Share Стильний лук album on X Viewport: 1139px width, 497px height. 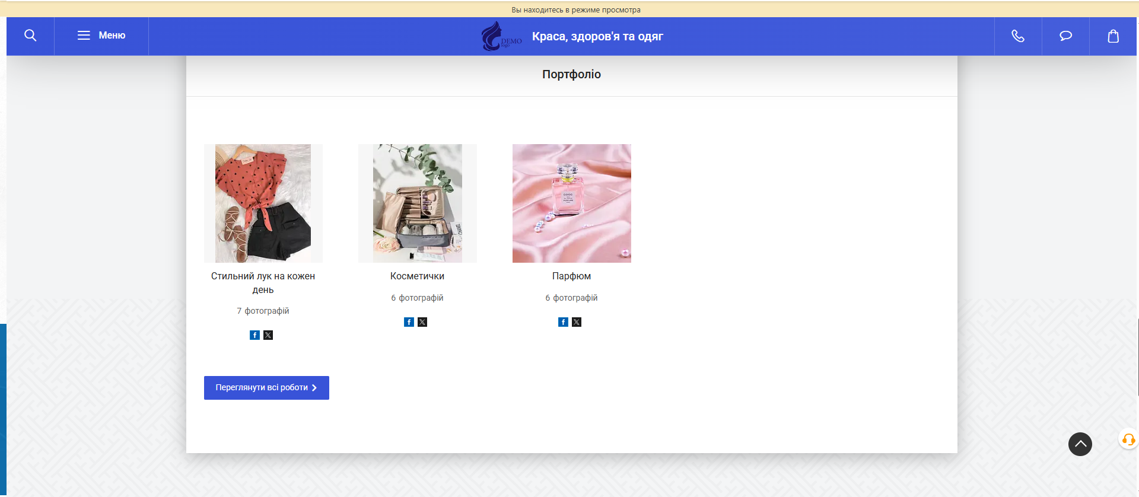click(x=268, y=335)
